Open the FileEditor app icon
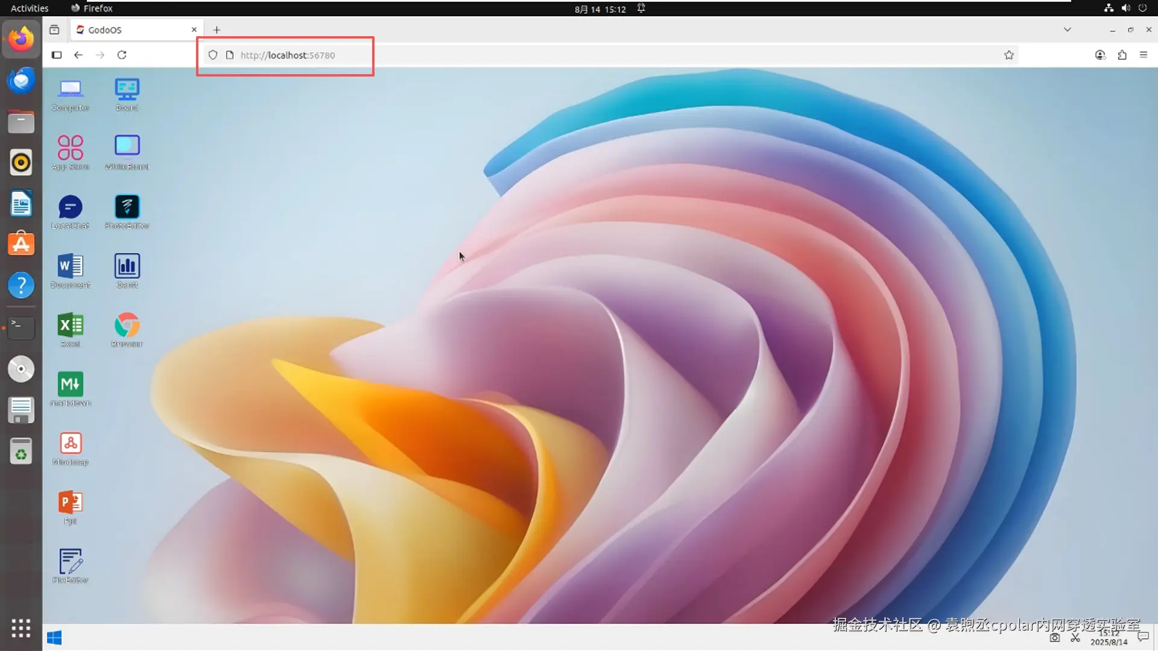Image resolution: width=1158 pixels, height=651 pixels. pos(71,567)
